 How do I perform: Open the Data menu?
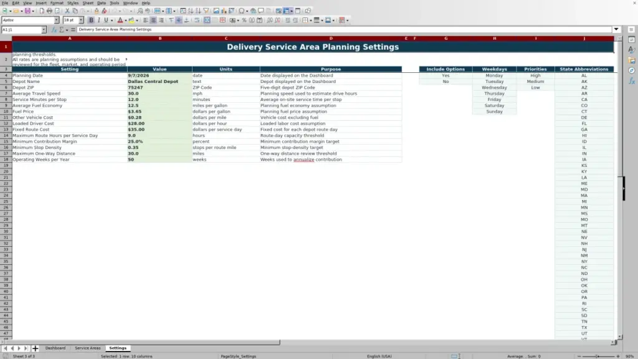coord(102,3)
